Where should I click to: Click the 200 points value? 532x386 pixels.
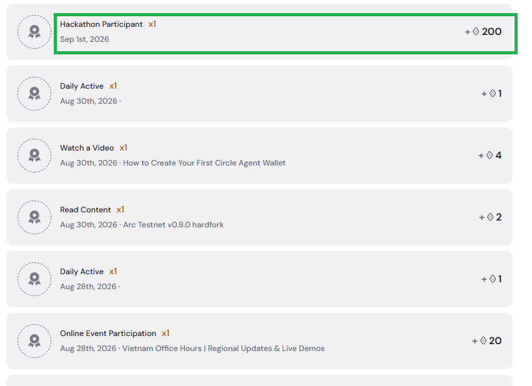click(x=491, y=31)
